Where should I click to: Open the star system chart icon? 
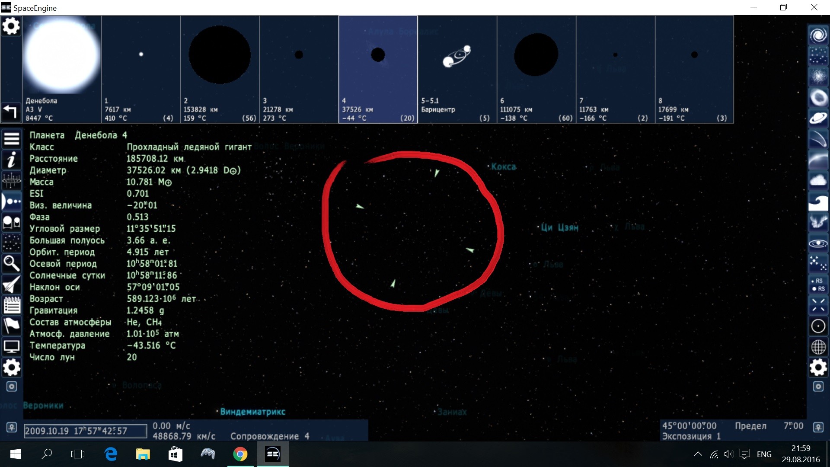tap(12, 181)
